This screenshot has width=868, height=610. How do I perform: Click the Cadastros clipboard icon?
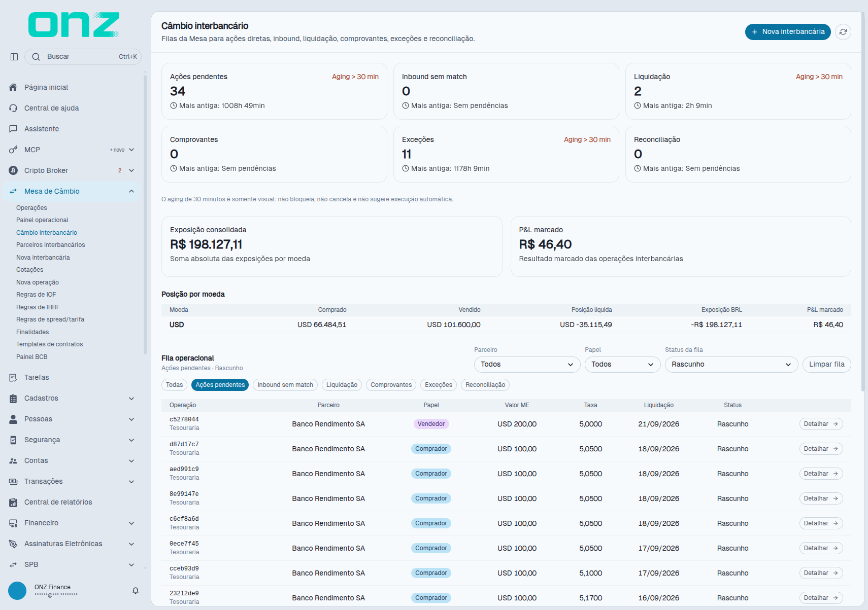(13, 398)
